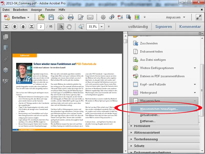Jump to the last page button

tap(32, 27)
